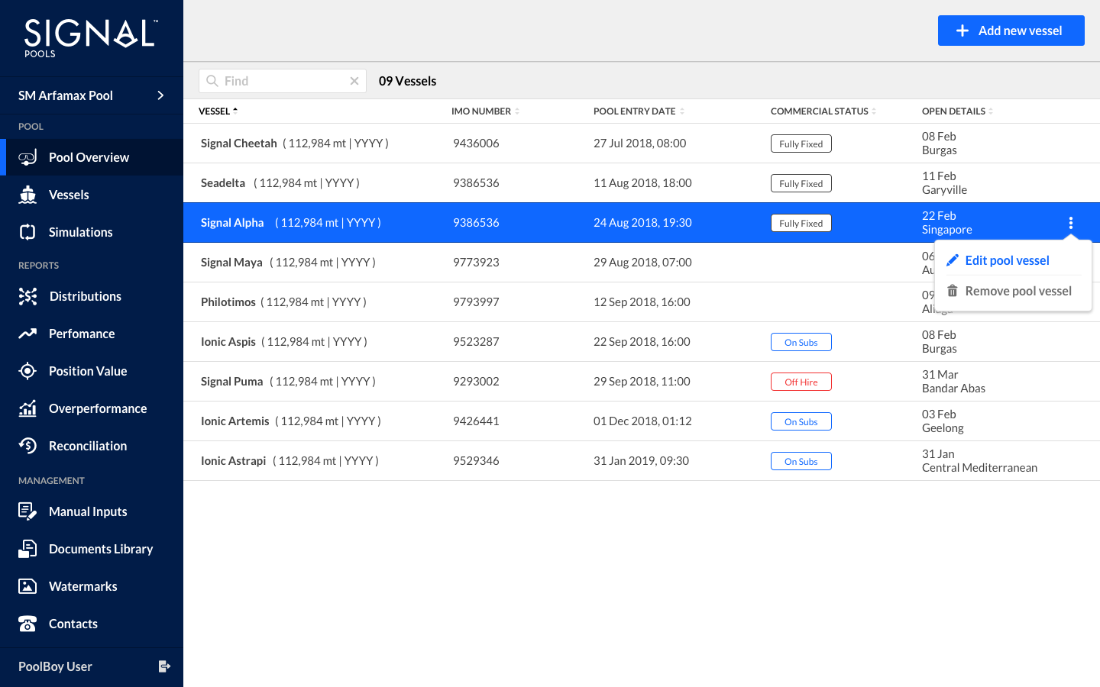Click Fully Fixed badge for Signal Cheetah

click(801, 144)
